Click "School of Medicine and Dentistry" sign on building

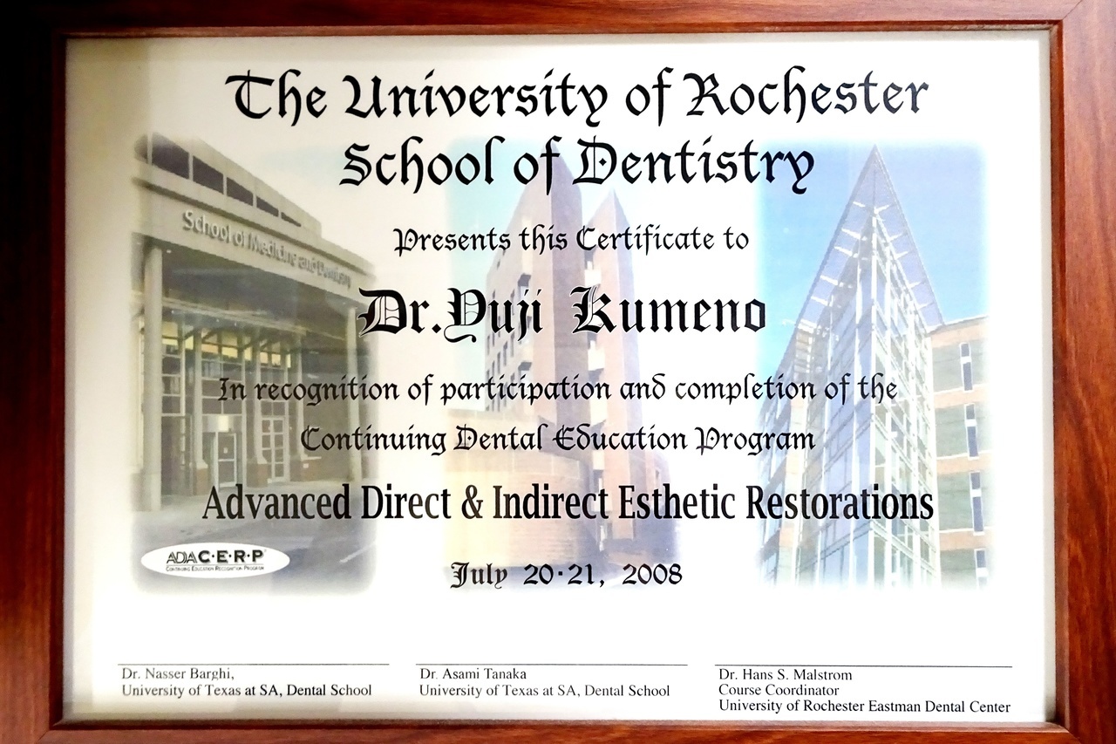(x=266, y=249)
